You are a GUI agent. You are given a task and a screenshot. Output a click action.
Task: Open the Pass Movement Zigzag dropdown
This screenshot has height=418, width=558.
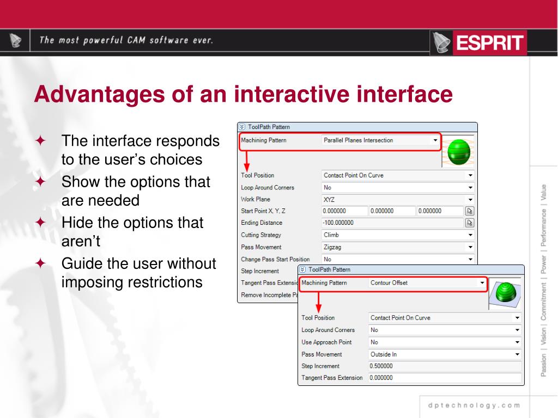470,247
